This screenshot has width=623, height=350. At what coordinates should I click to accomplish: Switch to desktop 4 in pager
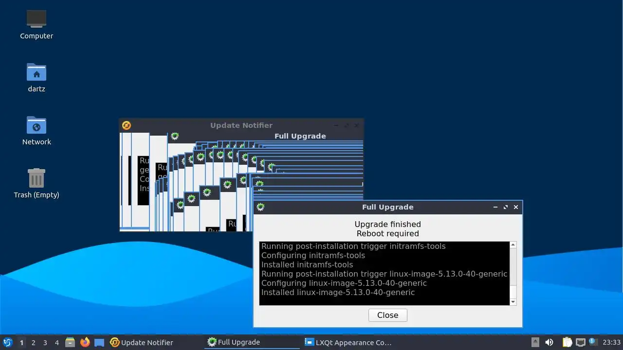pyautogui.click(x=56, y=342)
